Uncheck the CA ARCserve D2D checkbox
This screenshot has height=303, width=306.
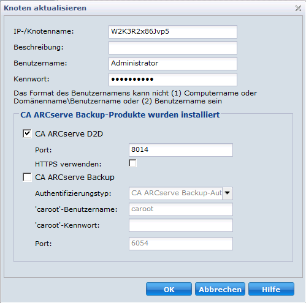pos(27,134)
